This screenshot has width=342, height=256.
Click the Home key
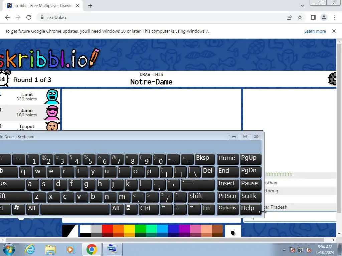(228, 159)
